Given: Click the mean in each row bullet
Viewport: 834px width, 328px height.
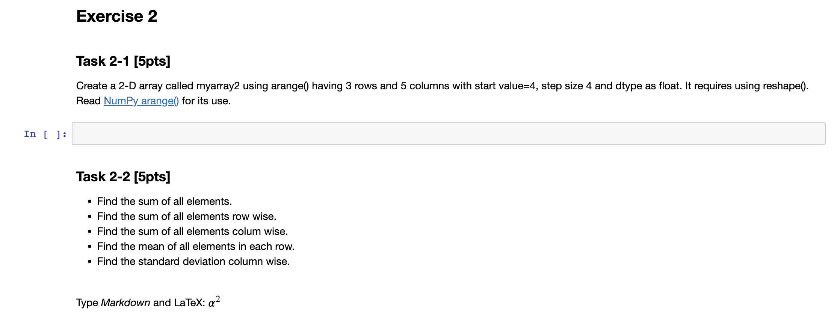Looking at the screenshot, I should (196, 246).
